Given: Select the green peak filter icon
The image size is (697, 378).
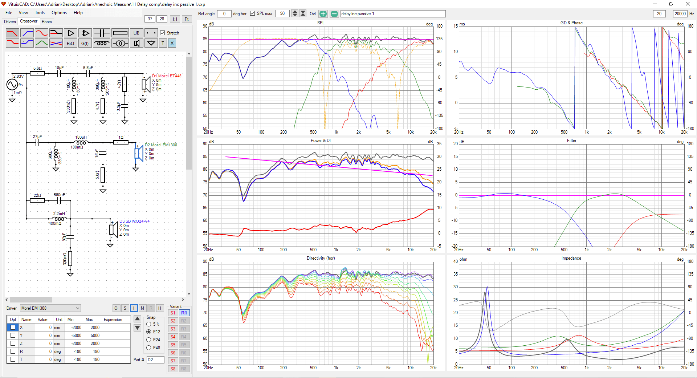Looking at the screenshot, I should 41,43.
